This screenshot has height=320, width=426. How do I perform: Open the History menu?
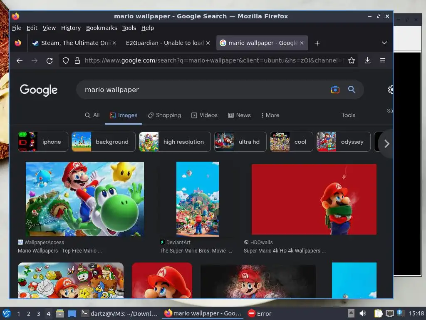[x=71, y=28]
